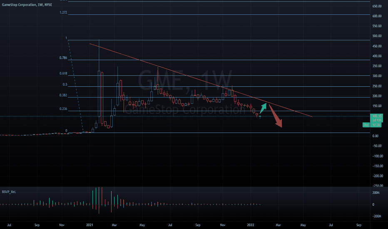
Task: Click the pre-market price 97.00
Action: [x=376, y=125]
